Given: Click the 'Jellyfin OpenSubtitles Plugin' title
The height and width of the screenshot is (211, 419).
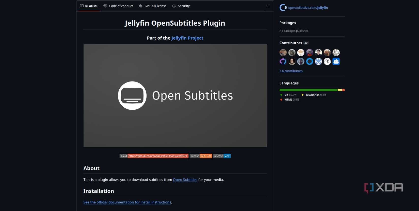Looking at the screenshot, I should [175, 23].
